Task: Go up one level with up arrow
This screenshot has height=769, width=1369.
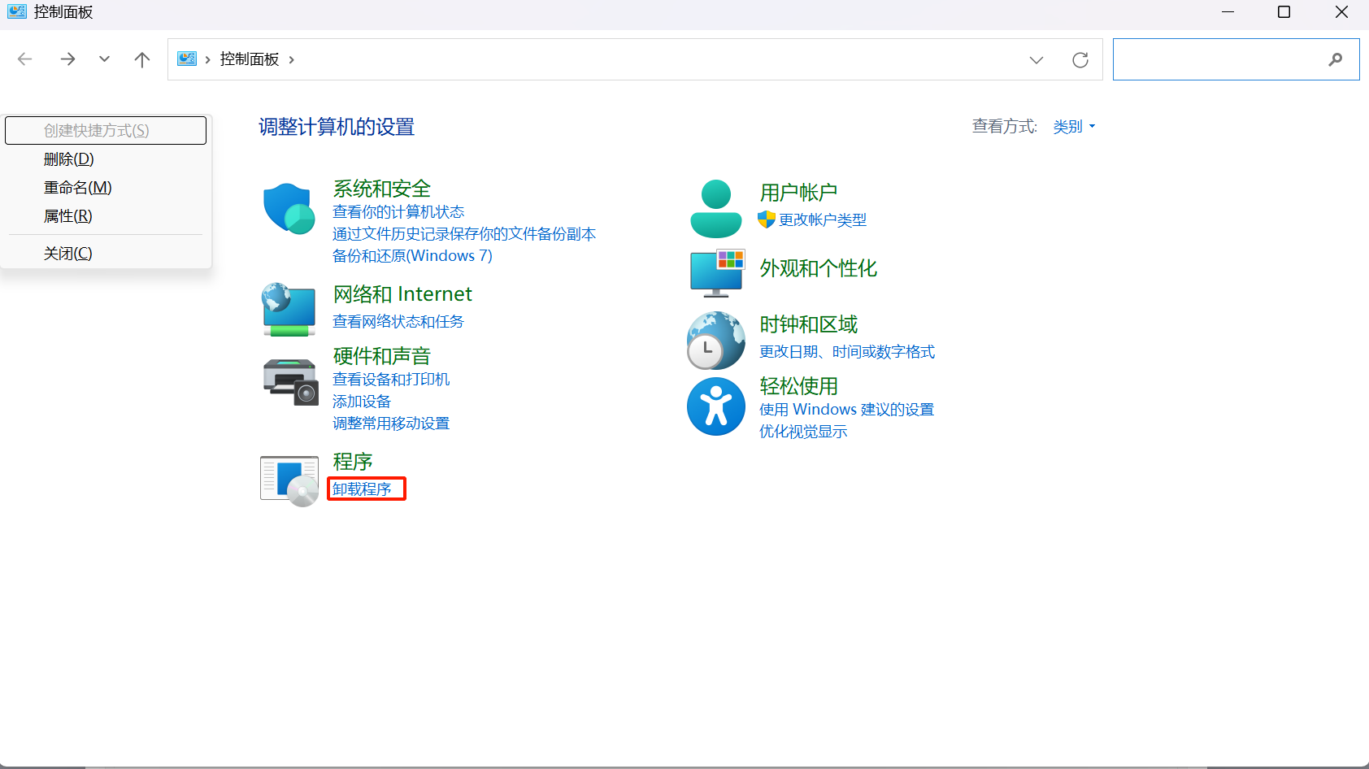Action: pyautogui.click(x=142, y=59)
